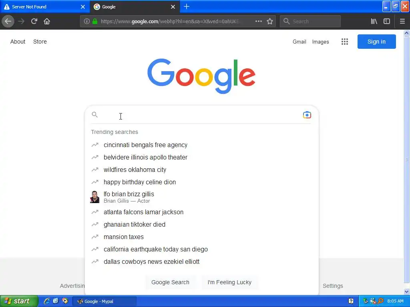Click the green padlock security icon
410x307 pixels.
(x=95, y=22)
